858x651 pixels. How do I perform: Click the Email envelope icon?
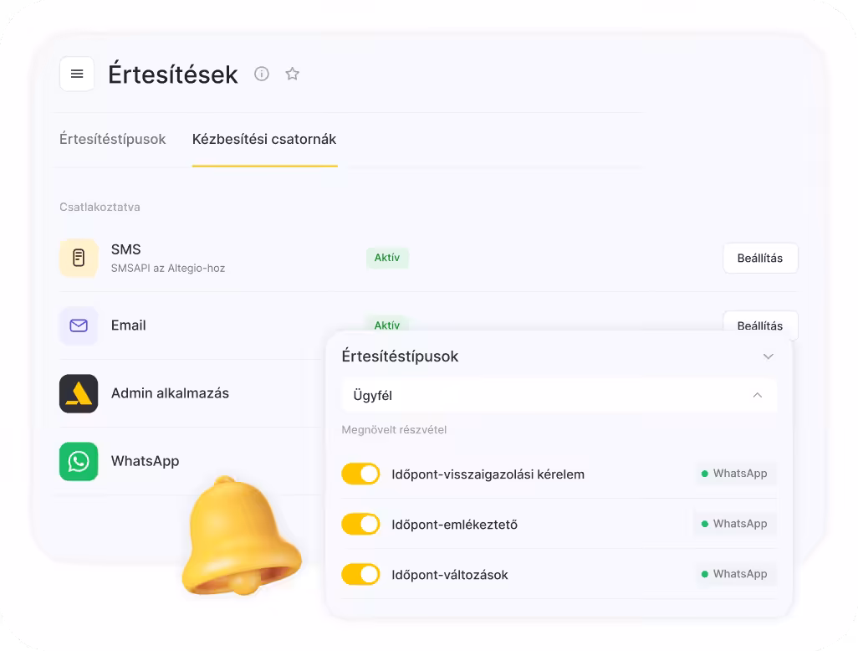click(79, 325)
